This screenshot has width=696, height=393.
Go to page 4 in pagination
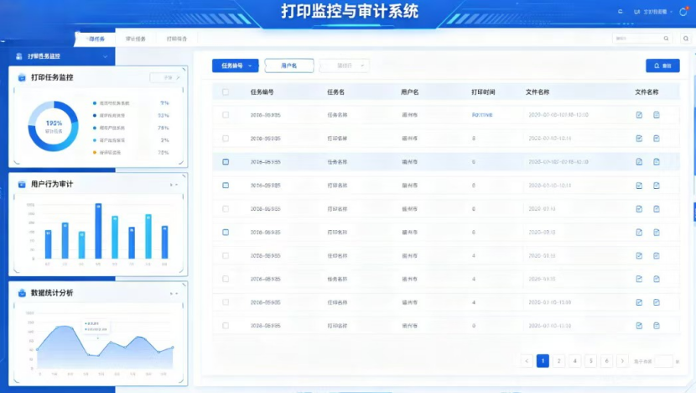coord(574,361)
